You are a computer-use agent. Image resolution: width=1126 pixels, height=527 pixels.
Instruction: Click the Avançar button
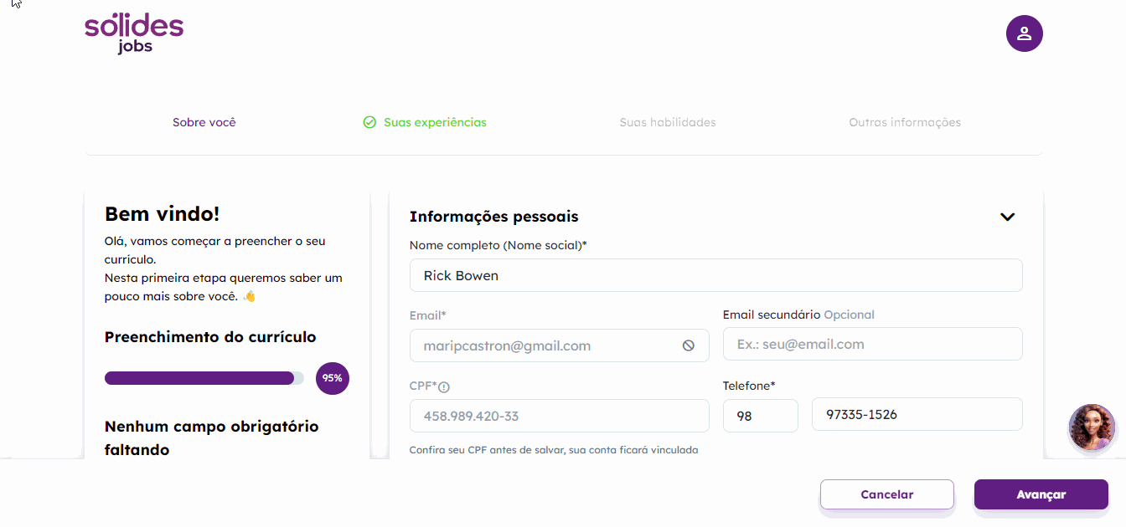point(1041,494)
